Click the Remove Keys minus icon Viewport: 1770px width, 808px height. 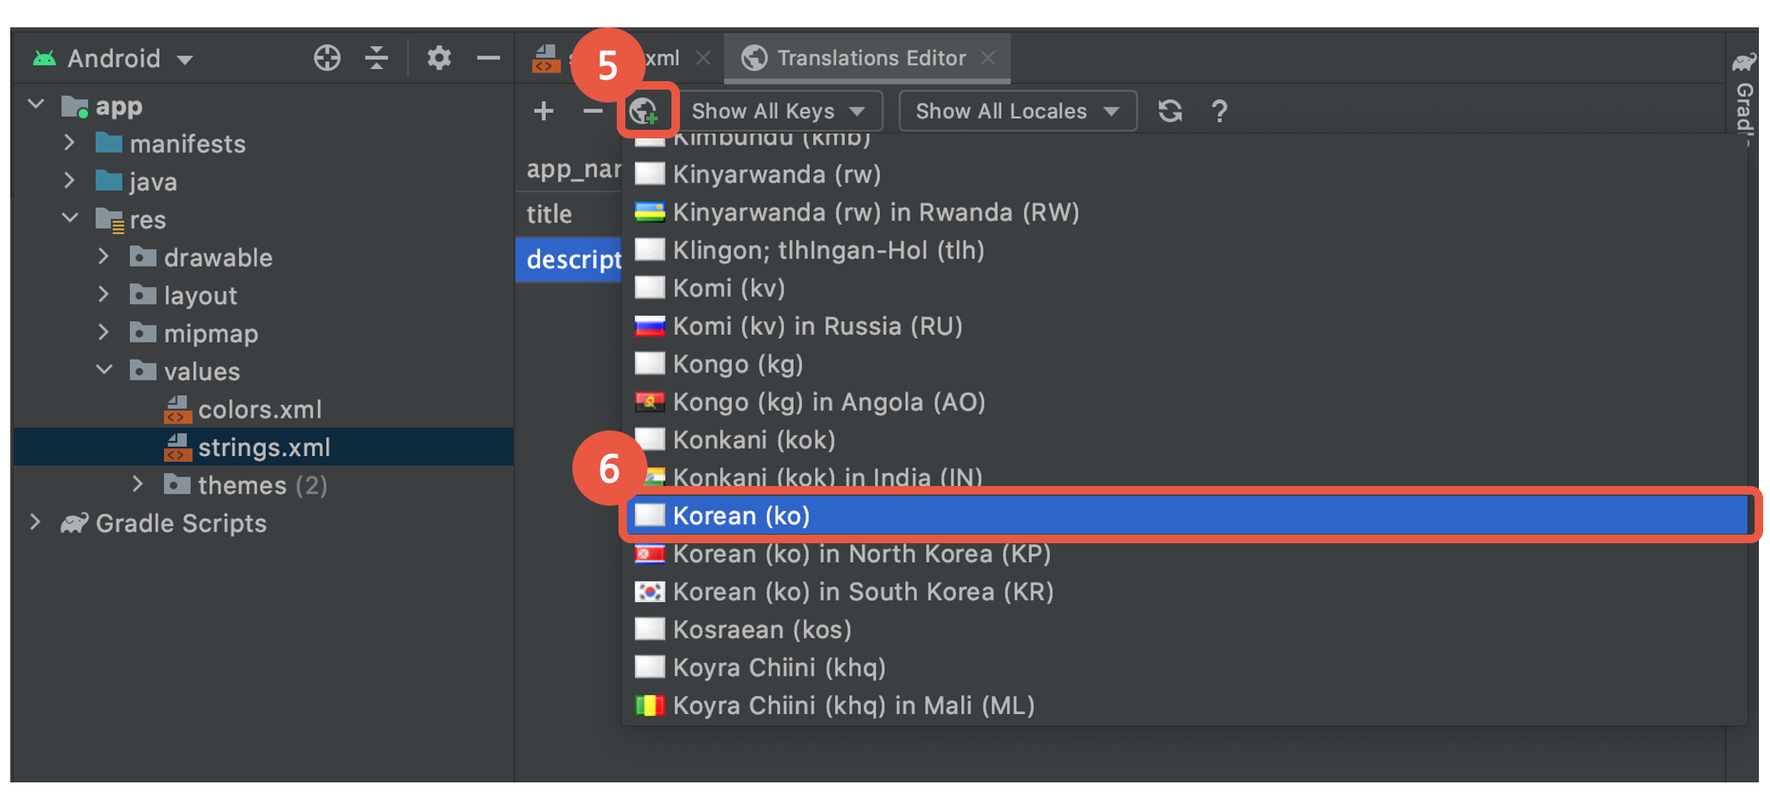[x=592, y=111]
